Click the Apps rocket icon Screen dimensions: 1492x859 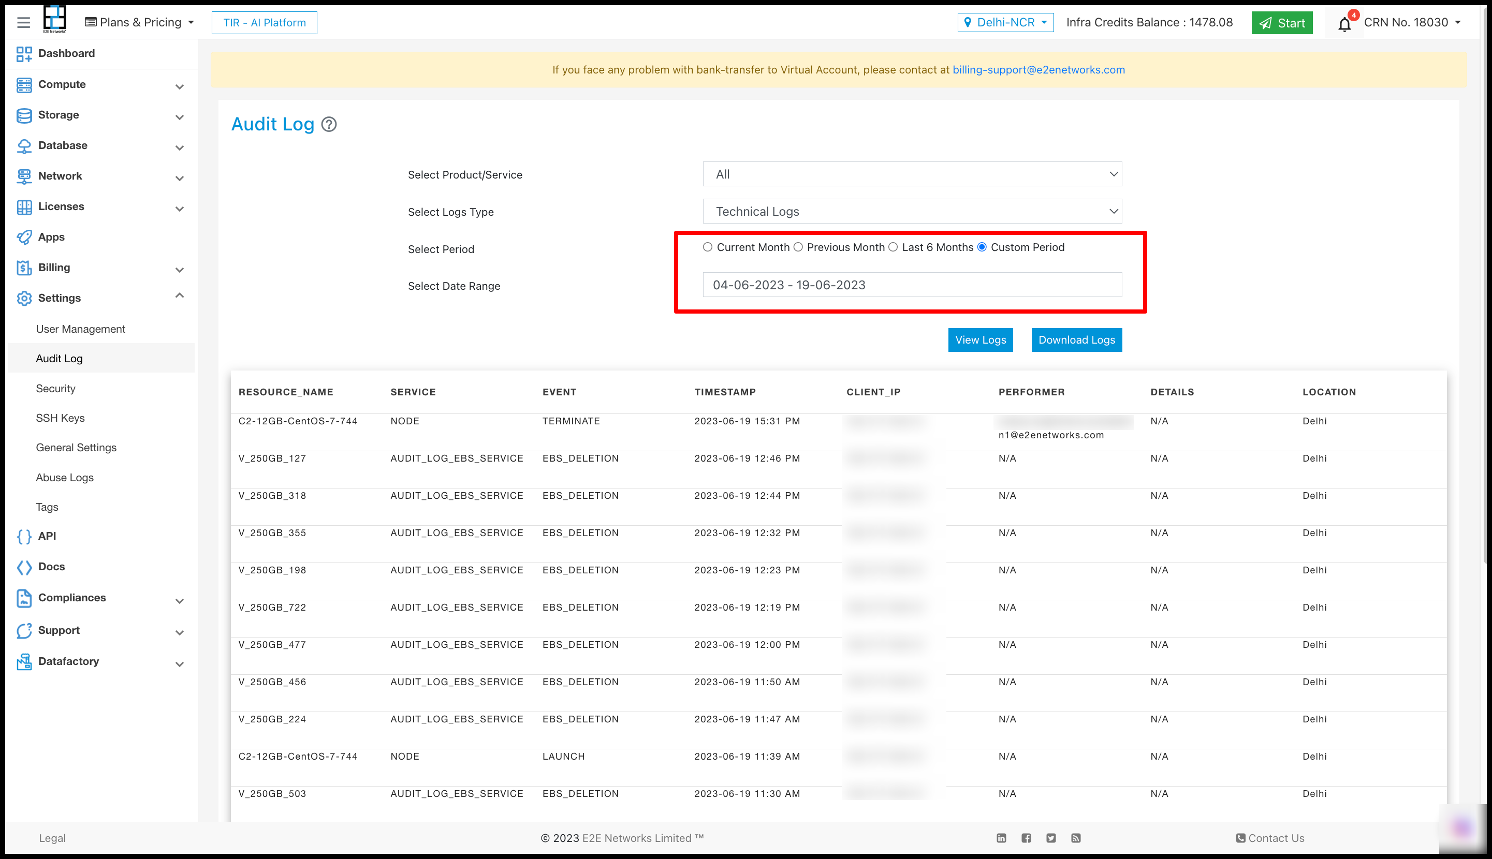click(x=24, y=237)
